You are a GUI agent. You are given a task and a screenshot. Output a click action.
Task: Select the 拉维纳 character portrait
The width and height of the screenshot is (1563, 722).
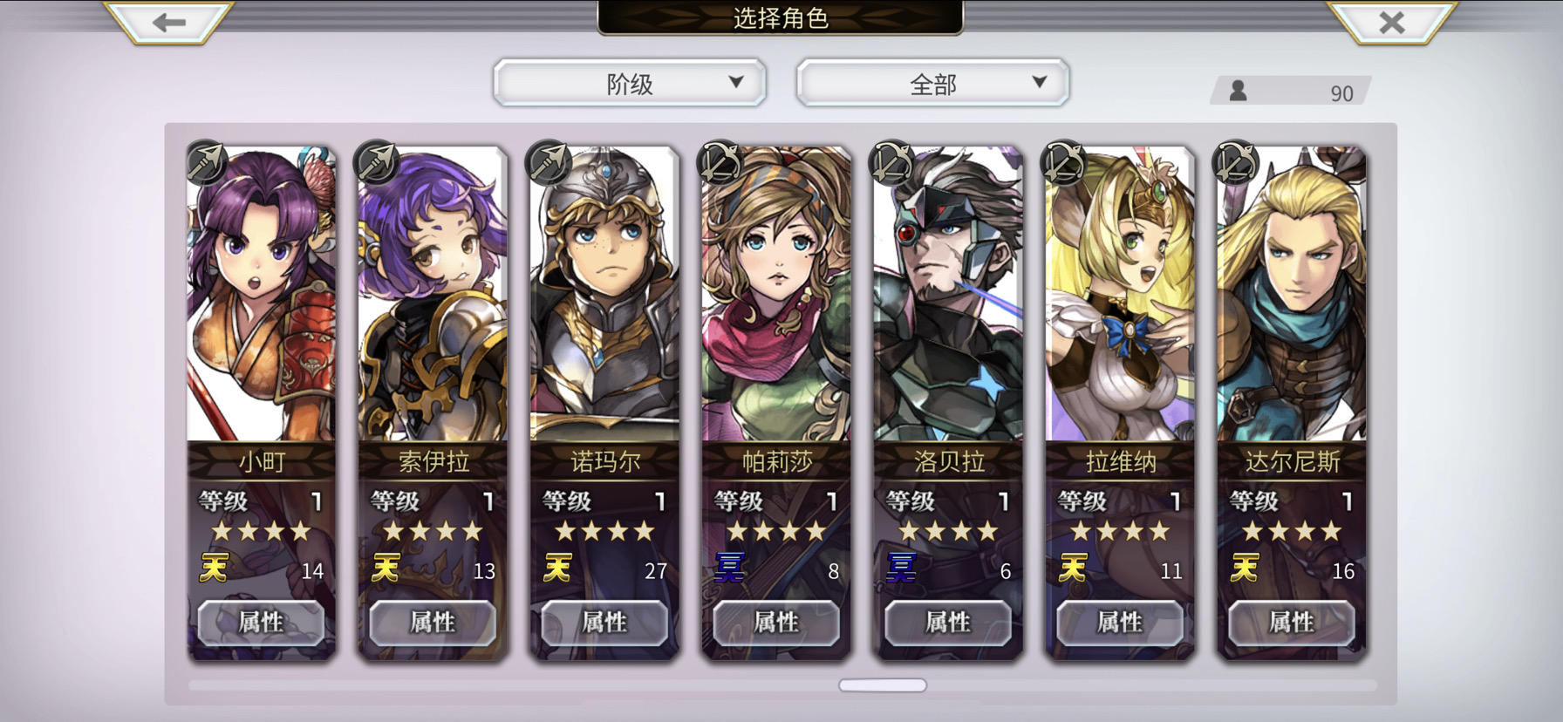pos(1120,295)
